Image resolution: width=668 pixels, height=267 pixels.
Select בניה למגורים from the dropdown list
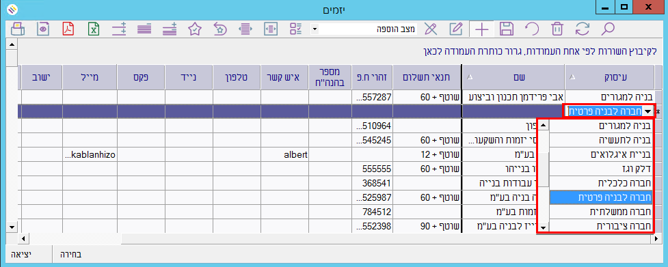(601, 126)
